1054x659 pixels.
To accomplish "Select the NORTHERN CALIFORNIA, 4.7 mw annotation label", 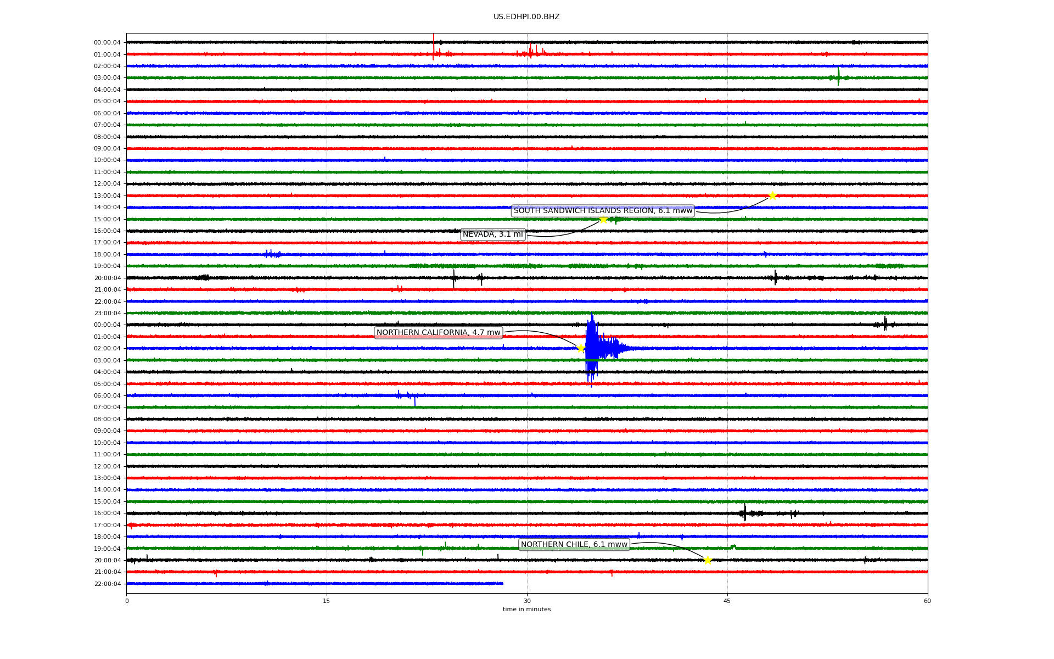I will pyautogui.click(x=439, y=333).
